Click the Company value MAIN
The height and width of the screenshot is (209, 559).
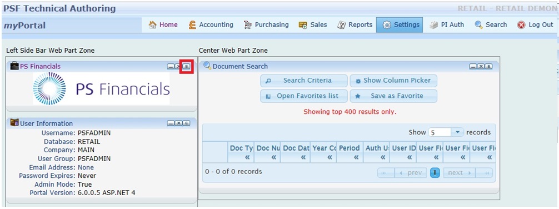click(86, 150)
